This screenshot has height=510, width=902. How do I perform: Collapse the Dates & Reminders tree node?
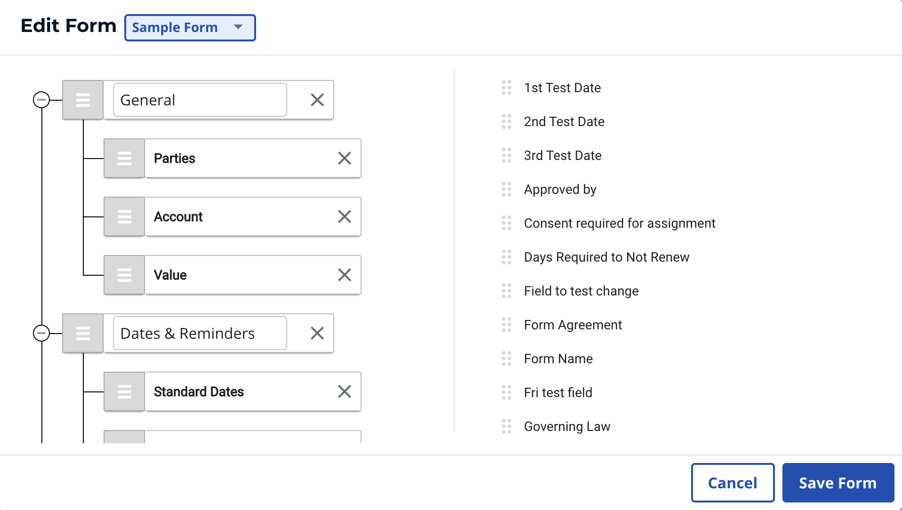[x=41, y=333]
